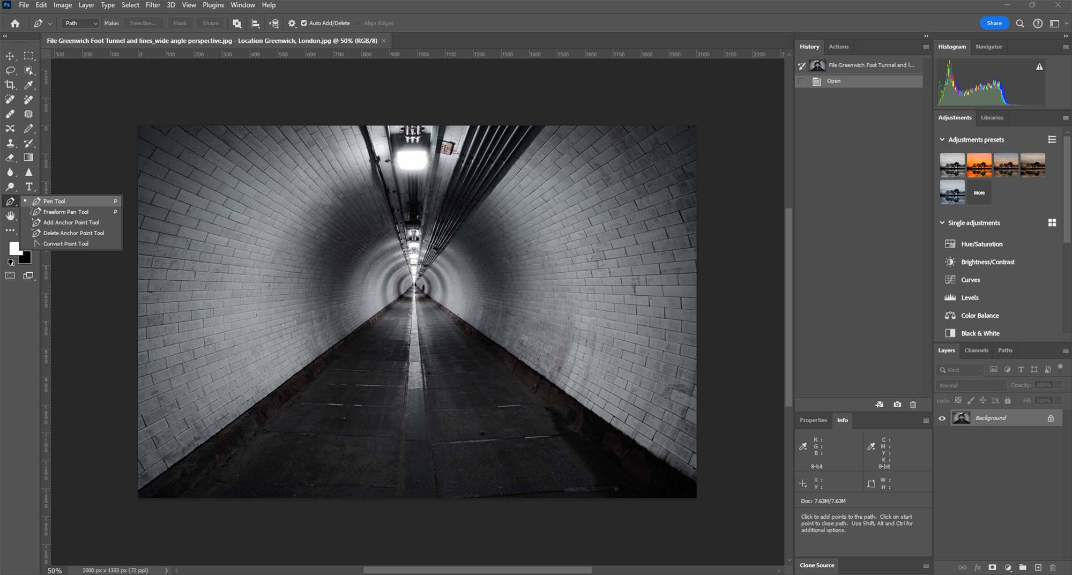Image resolution: width=1072 pixels, height=575 pixels.
Task: Select the Rectangular Marquee tool
Action: pyautogui.click(x=29, y=56)
